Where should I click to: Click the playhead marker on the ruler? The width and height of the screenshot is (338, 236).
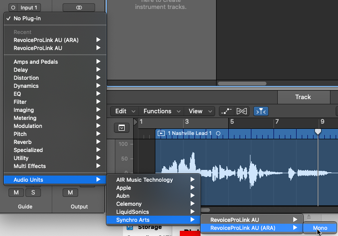pyautogui.click(x=318, y=131)
